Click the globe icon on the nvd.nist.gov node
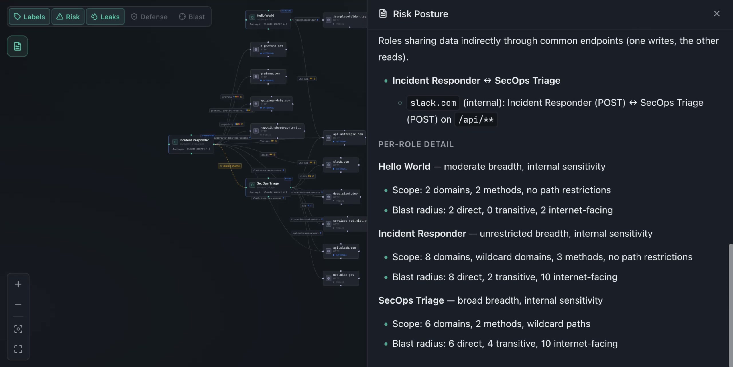 (328, 278)
